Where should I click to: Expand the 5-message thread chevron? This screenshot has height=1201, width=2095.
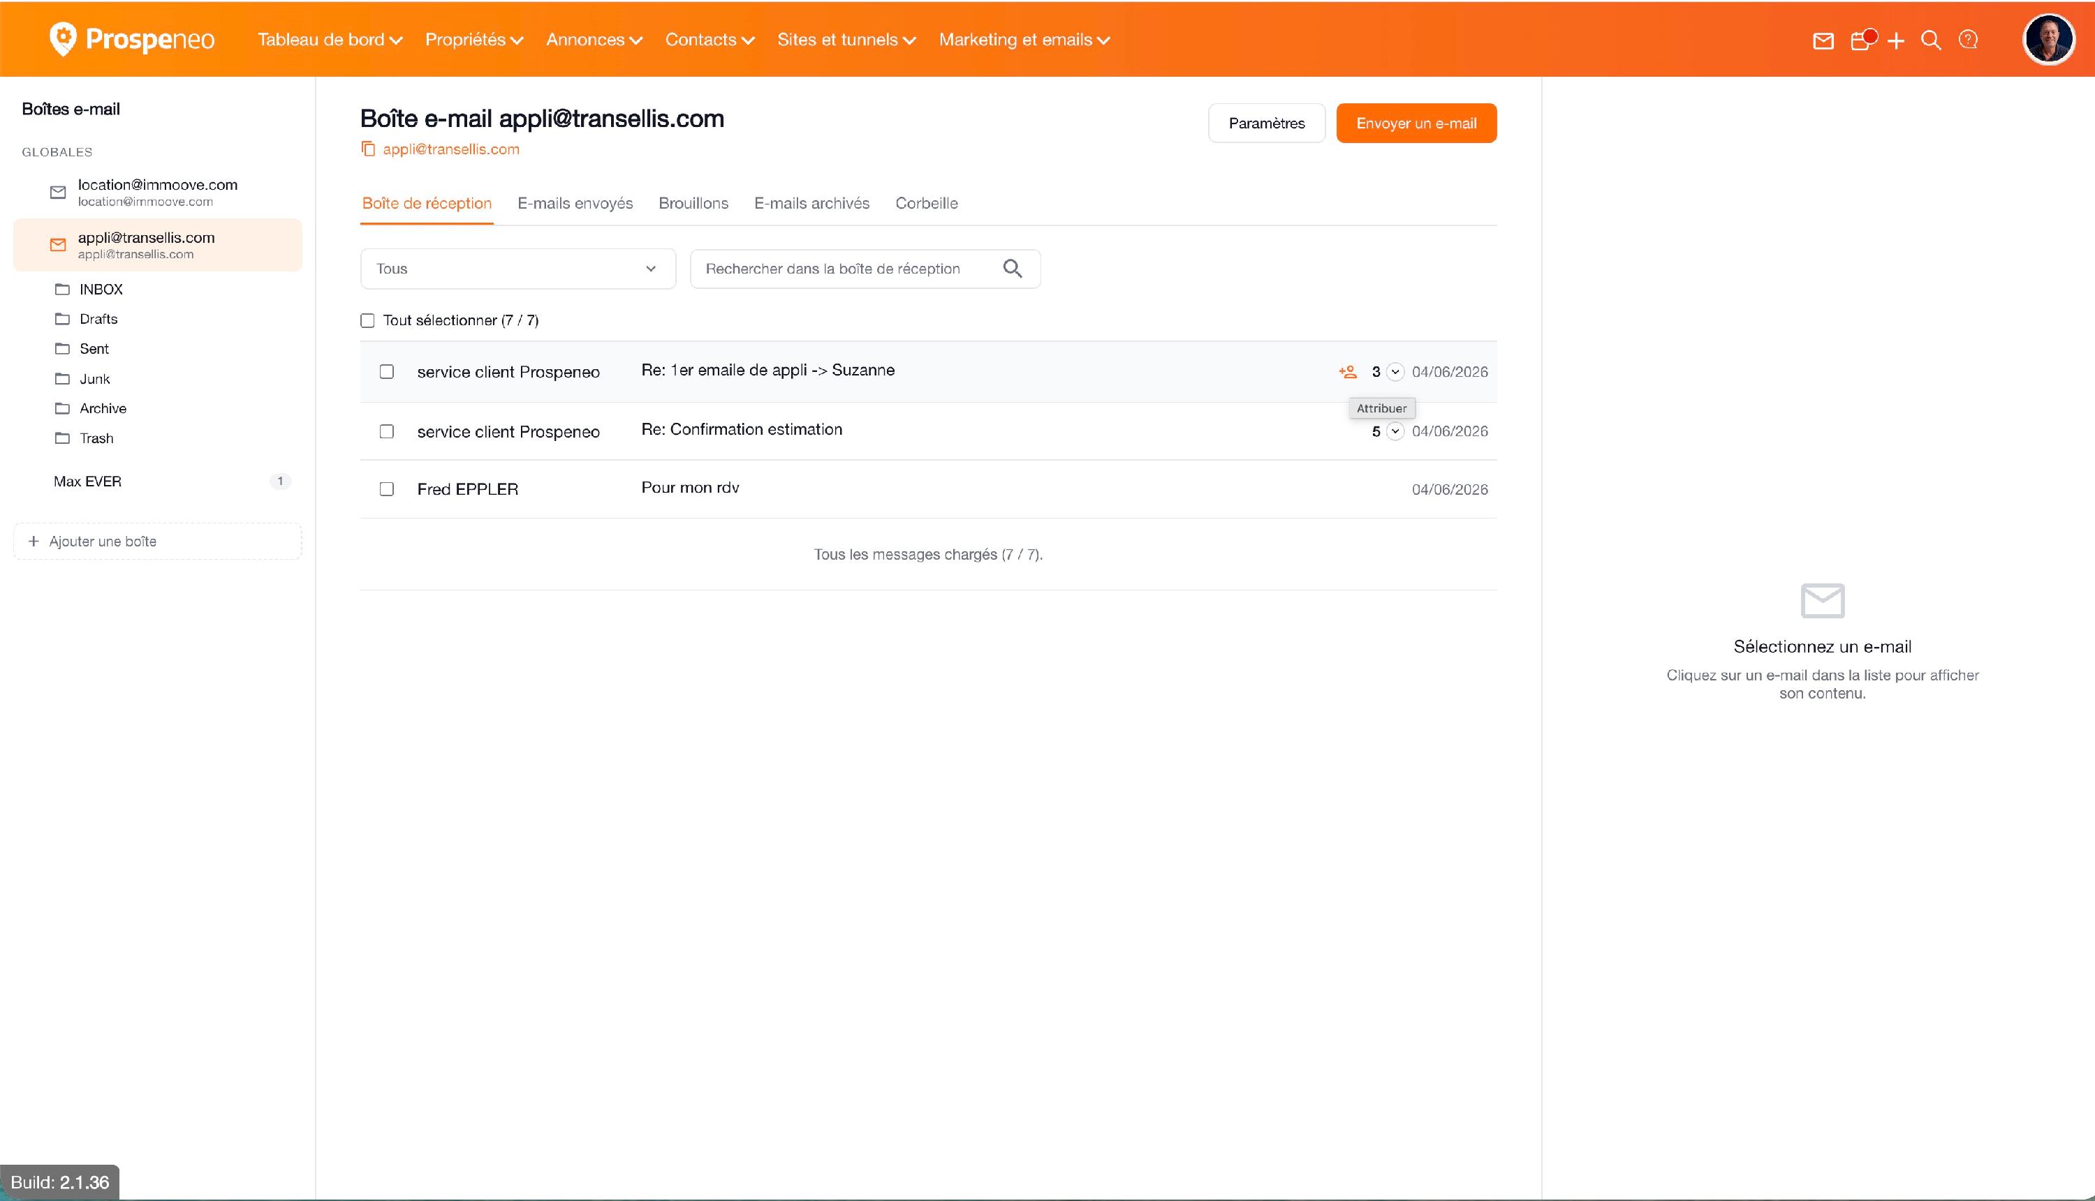click(1395, 431)
